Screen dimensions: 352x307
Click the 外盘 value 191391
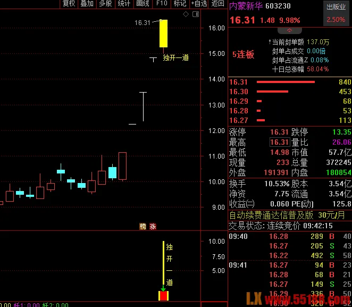pyautogui.click(x=276, y=172)
